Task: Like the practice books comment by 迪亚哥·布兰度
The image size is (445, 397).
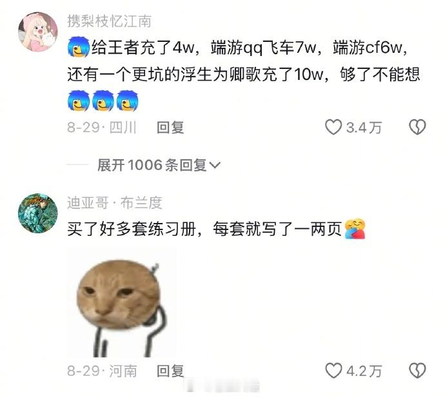Action: click(x=333, y=371)
